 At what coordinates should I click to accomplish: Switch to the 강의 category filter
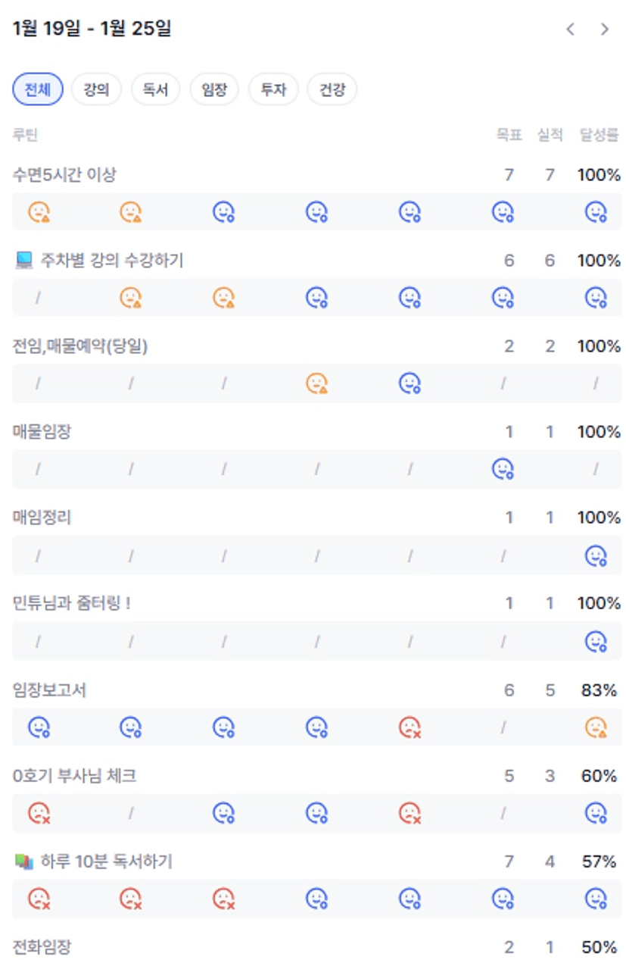pyautogui.click(x=96, y=89)
